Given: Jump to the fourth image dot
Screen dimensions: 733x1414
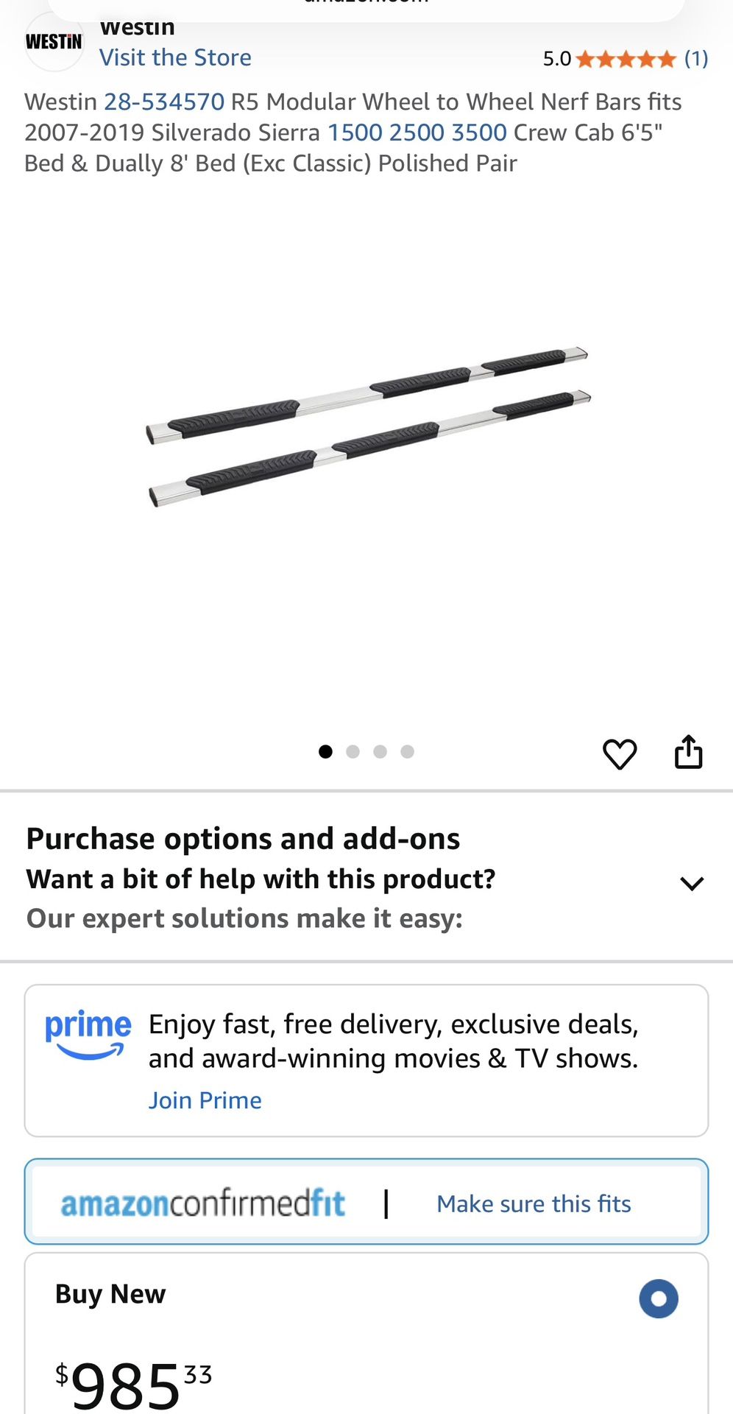Looking at the screenshot, I should [407, 751].
